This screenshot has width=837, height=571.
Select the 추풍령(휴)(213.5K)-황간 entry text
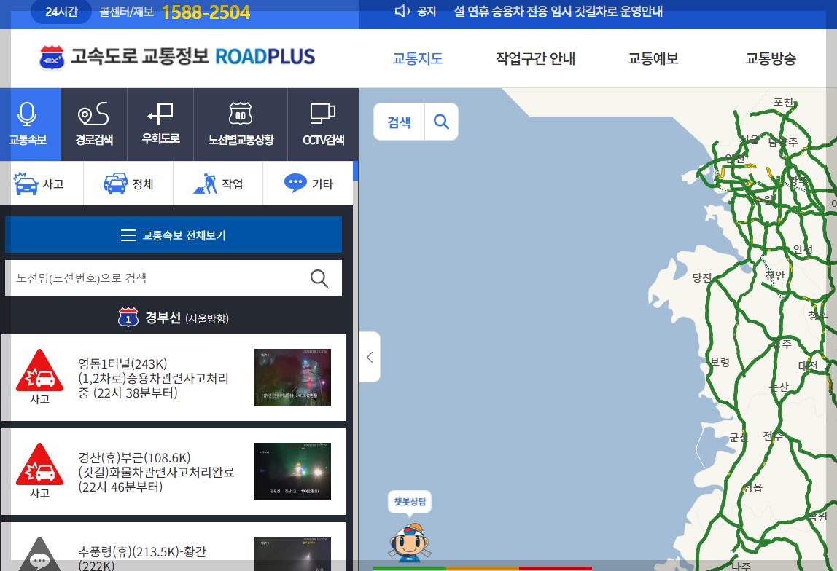tap(142, 558)
